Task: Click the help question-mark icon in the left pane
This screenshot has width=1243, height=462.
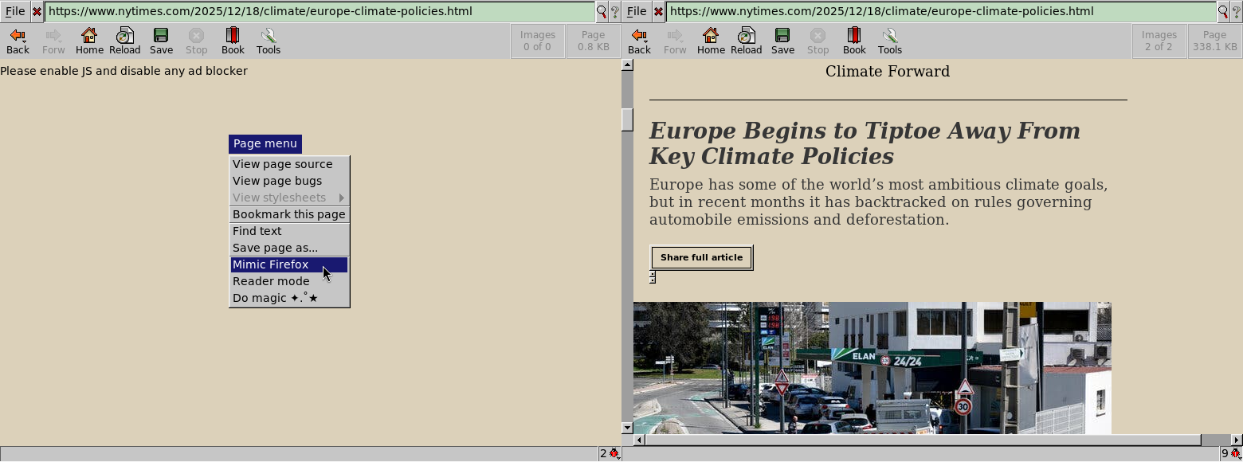Action: 614,12
